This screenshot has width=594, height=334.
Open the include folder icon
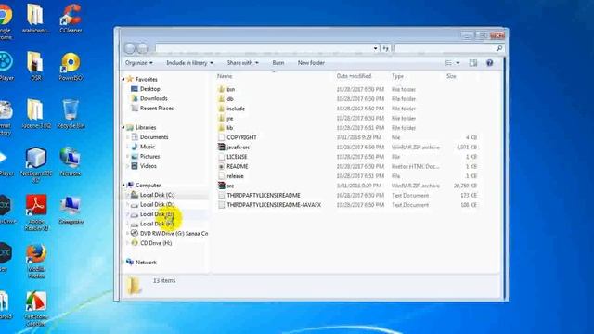[222, 109]
